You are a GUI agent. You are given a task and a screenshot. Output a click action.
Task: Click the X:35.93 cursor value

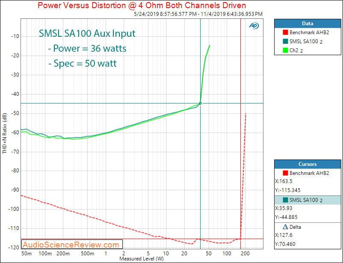click(284, 208)
